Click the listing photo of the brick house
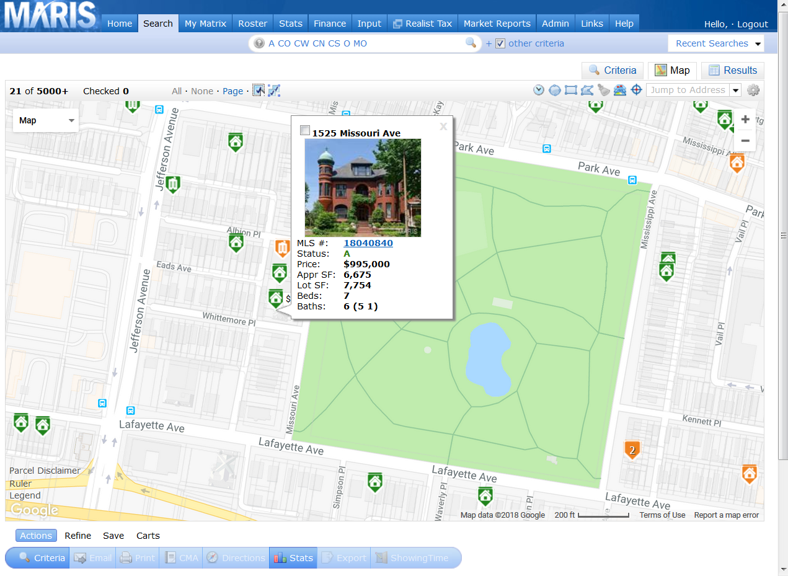The image size is (788, 576). coord(363,187)
